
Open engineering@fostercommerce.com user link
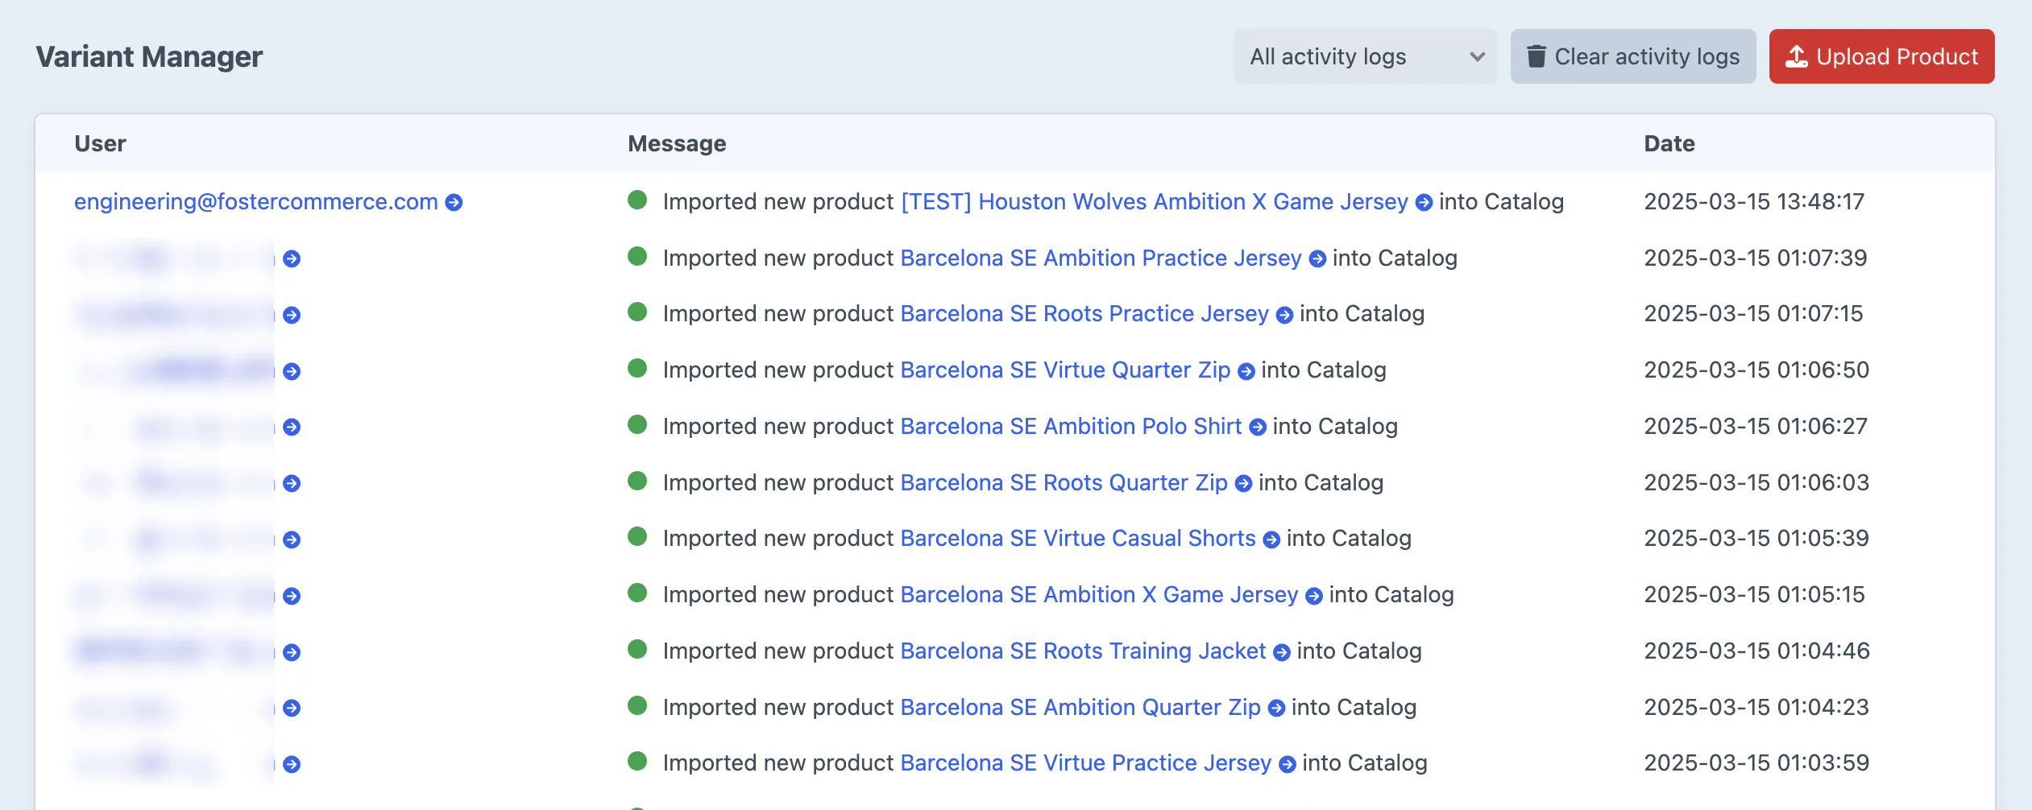tap(255, 202)
